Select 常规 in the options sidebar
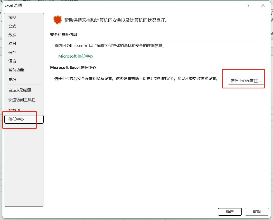The height and width of the screenshot is (220, 273). tap(12, 17)
